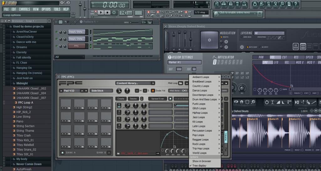
Task: Select FPC Loop A in browser
Action: click(25, 102)
